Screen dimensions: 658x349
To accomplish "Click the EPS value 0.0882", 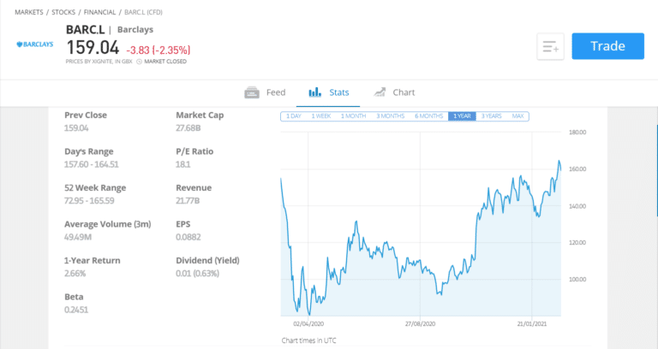I will (188, 237).
